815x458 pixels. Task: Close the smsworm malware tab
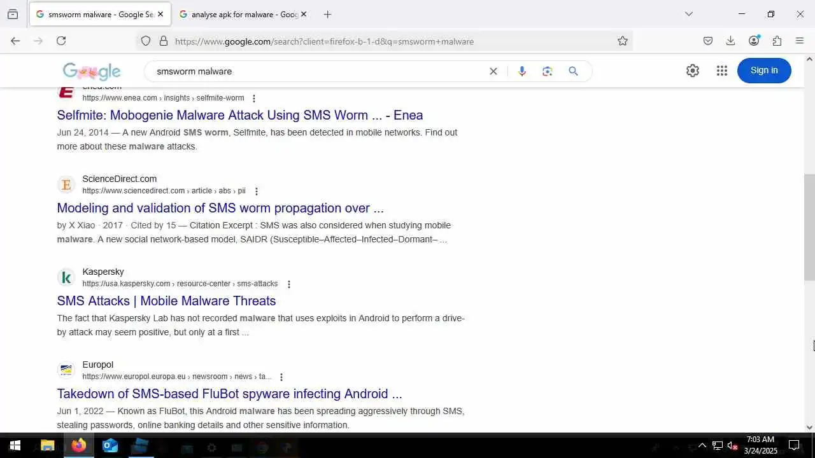click(x=160, y=14)
